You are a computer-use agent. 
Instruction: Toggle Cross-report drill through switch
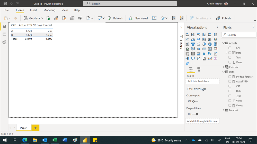point(195,101)
